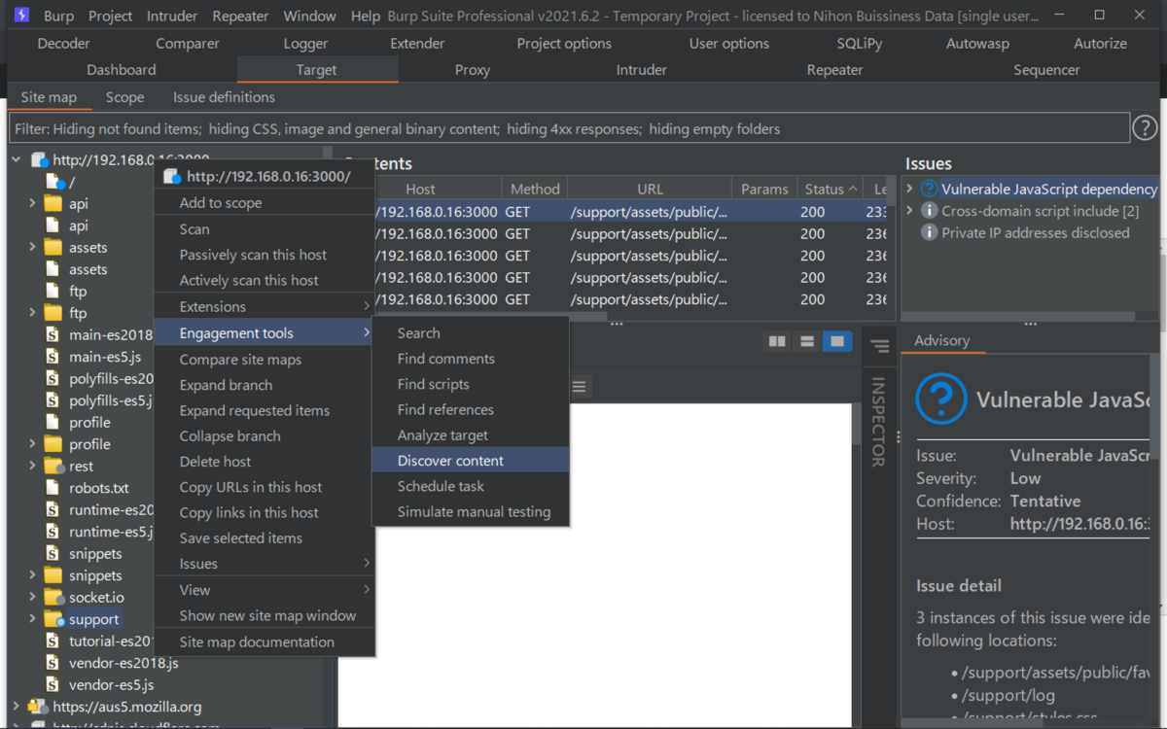
Task: Click the Burp Suite logo icon in title bar
Action: (21, 16)
